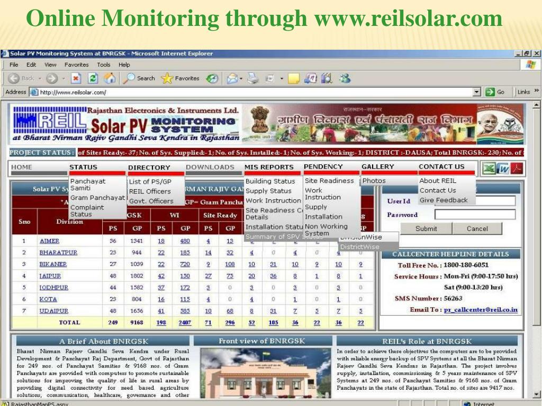
Task: Open Photos under GALLERY
Action: click(374, 181)
